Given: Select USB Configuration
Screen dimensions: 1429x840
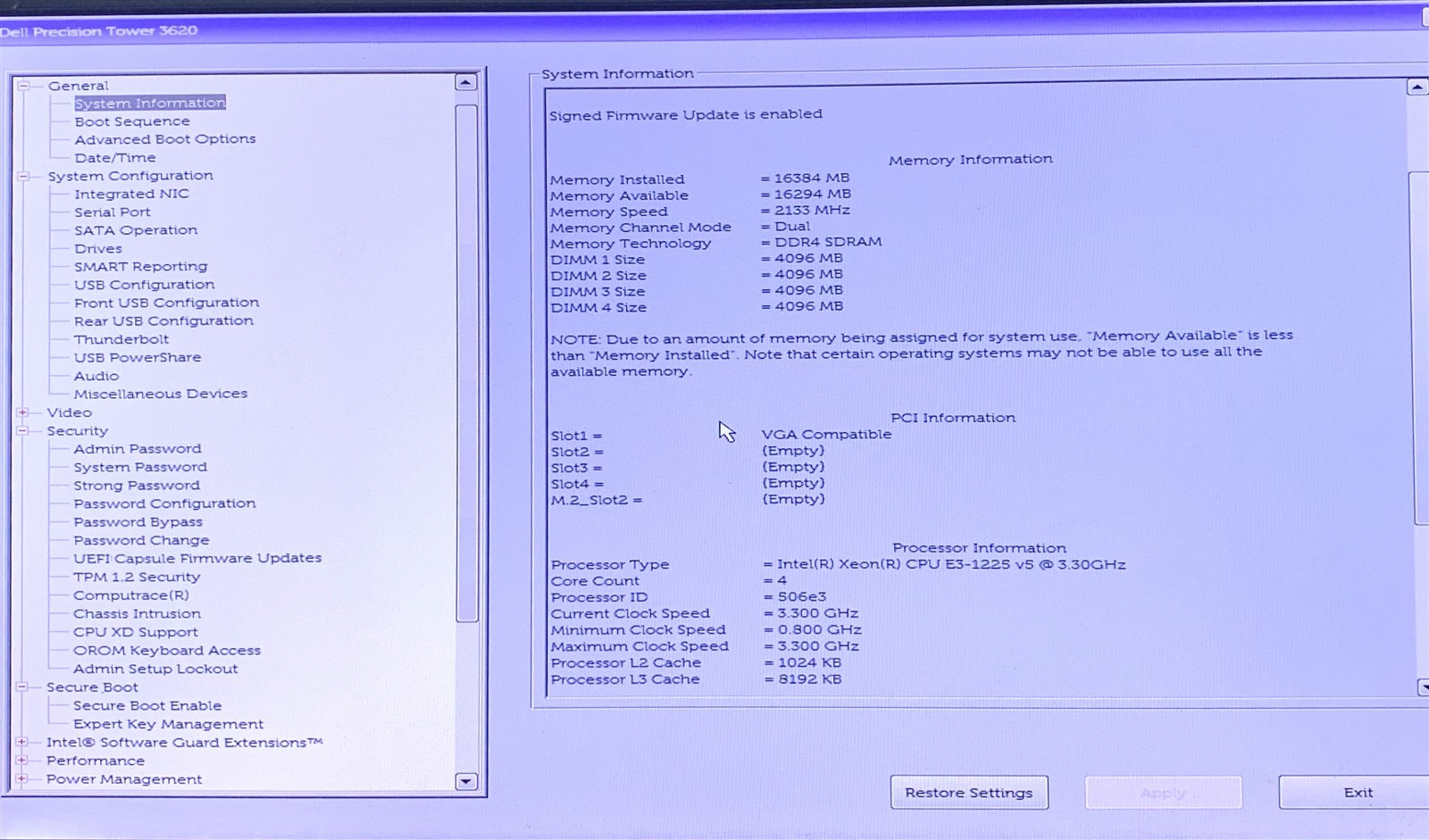Looking at the screenshot, I should 145,285.
